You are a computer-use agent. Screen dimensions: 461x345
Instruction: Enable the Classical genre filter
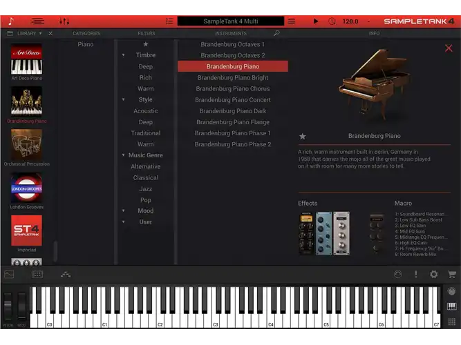(146, 177)
